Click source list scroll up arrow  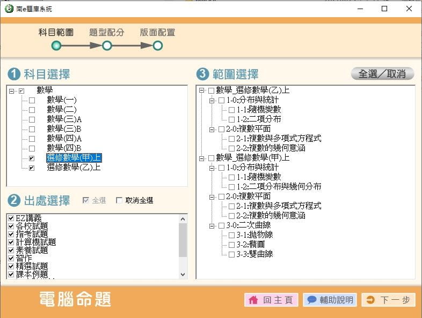[x=183, y=219]
